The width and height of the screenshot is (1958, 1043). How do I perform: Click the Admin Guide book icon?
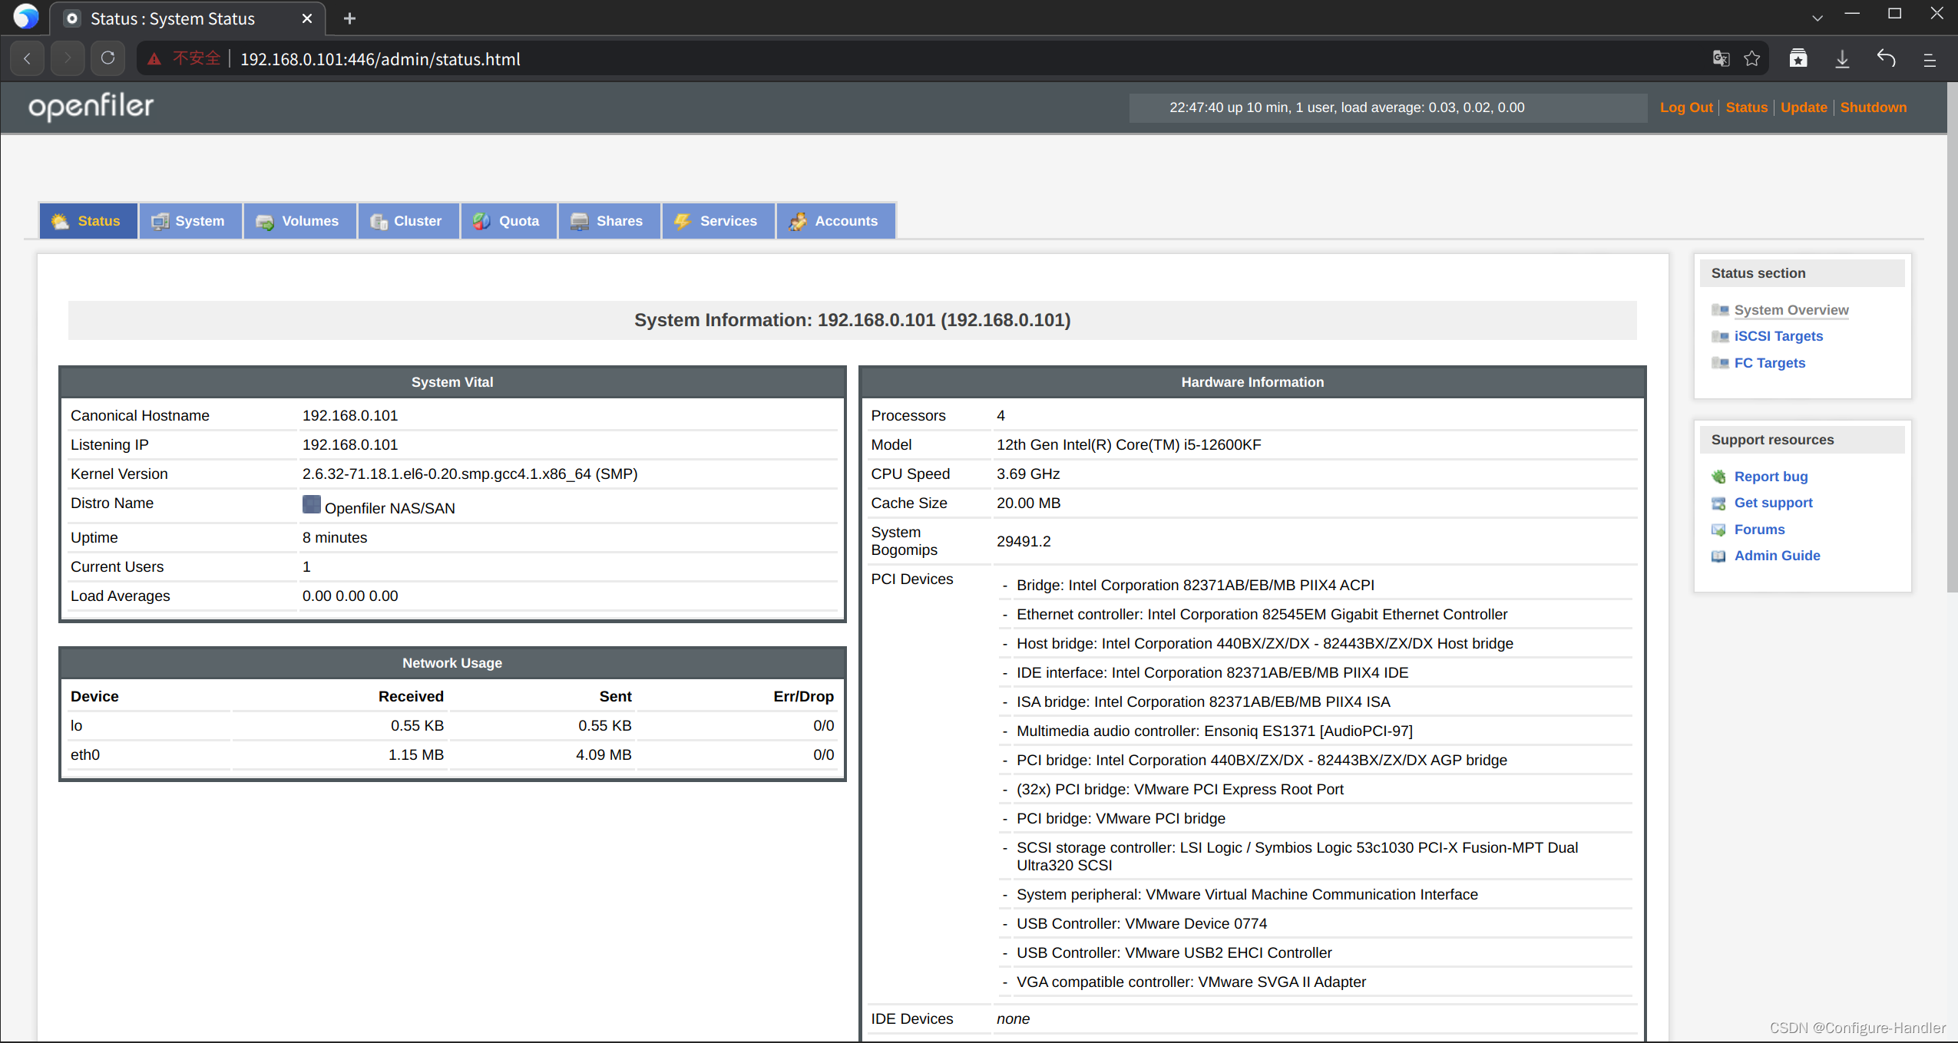[1718, 556]
